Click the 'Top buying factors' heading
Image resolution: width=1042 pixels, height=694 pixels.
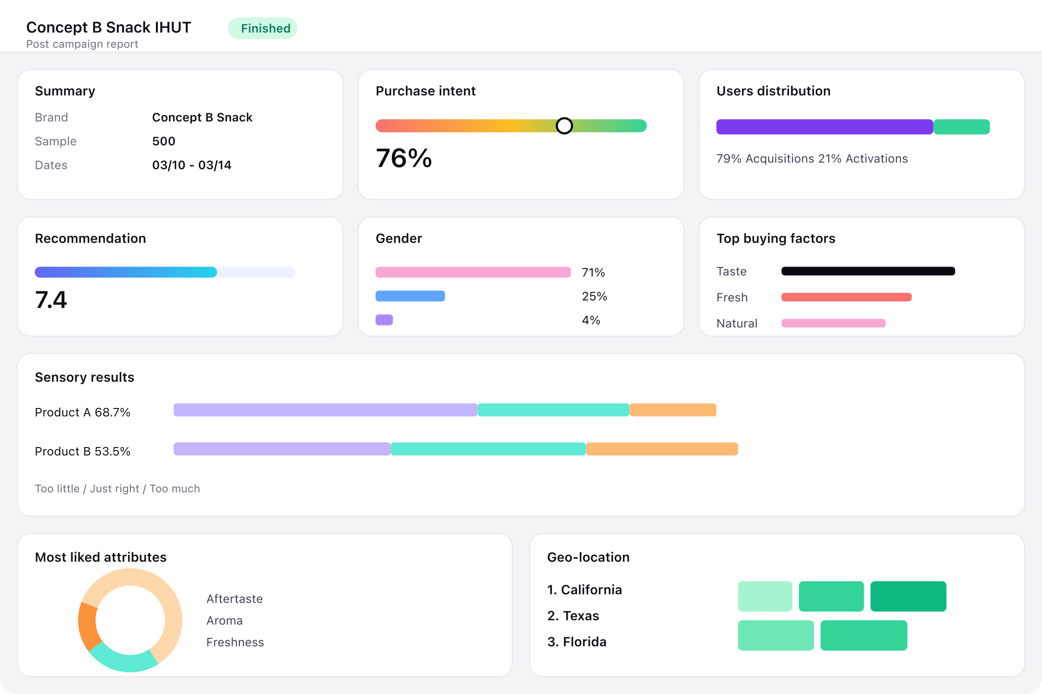[x=776, y=238]
